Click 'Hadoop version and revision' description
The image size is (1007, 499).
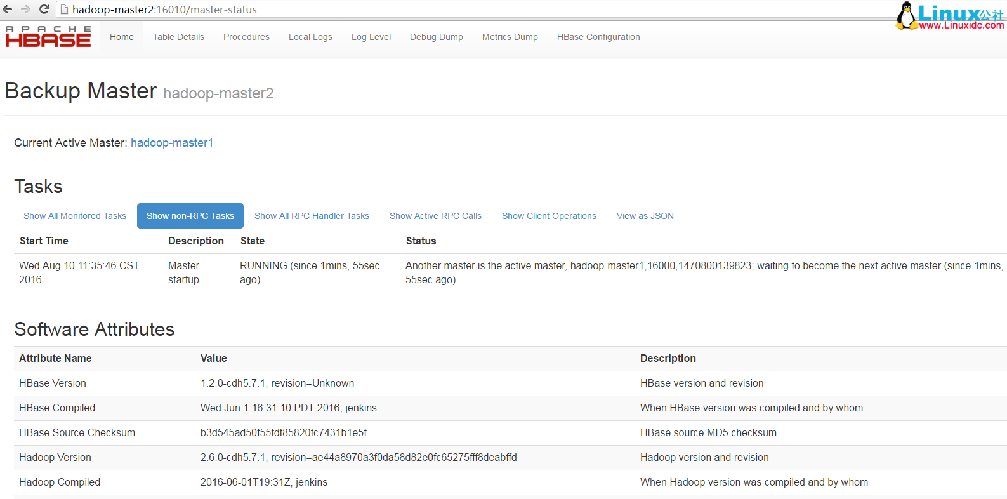pyautogui.click(x=704, y=457)
